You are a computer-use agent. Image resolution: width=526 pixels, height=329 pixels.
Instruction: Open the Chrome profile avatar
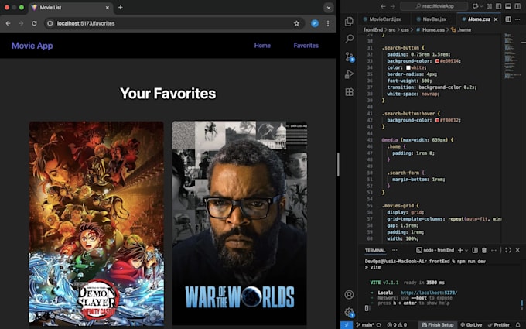[x=315, y=23]
